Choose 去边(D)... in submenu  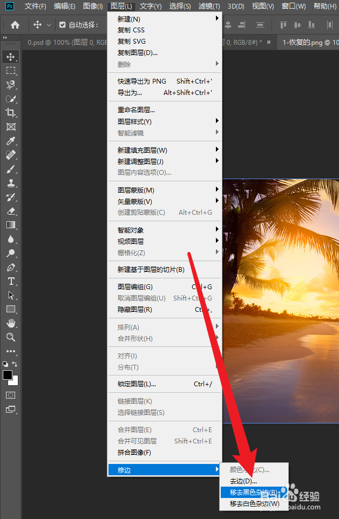(254, 481)
